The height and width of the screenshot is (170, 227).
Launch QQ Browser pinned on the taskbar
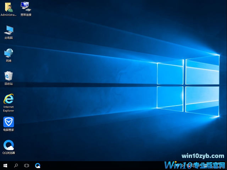coord(38,165)
